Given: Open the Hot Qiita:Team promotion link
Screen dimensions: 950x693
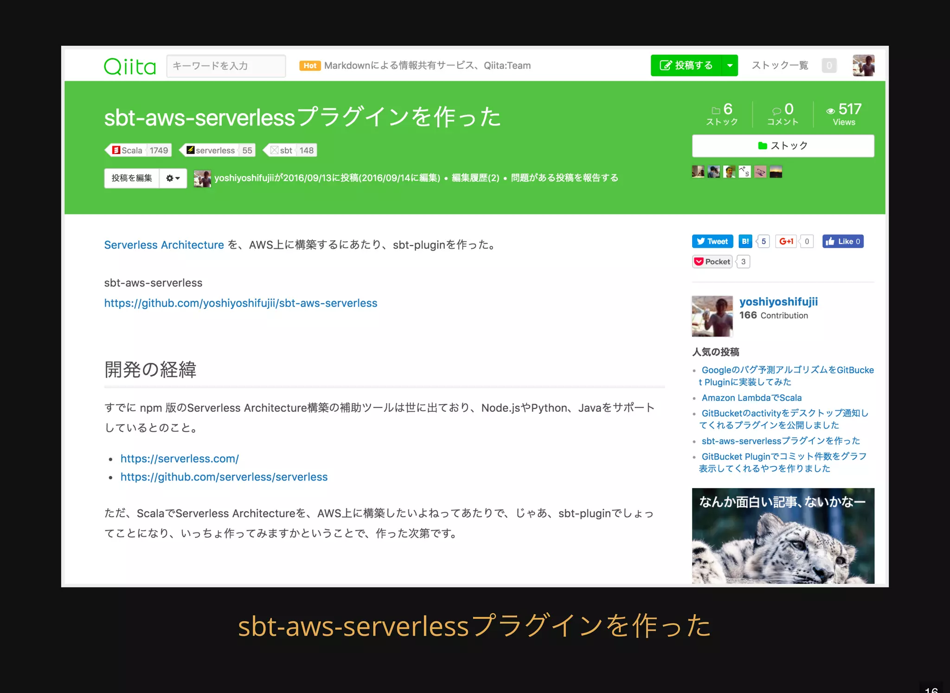Looking at the screenshot, I should tap(415, 65).
